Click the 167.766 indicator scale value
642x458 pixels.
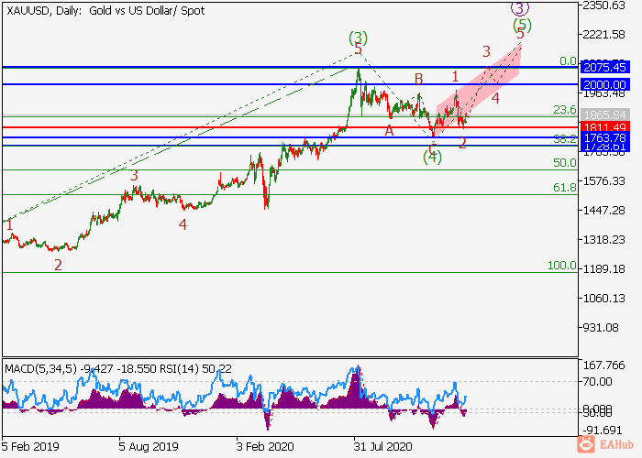coord(603,365)
